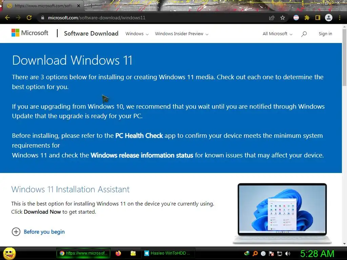
Task: Switch to Hasleo WinToHDD taskbar window
Action: (168, 253)
